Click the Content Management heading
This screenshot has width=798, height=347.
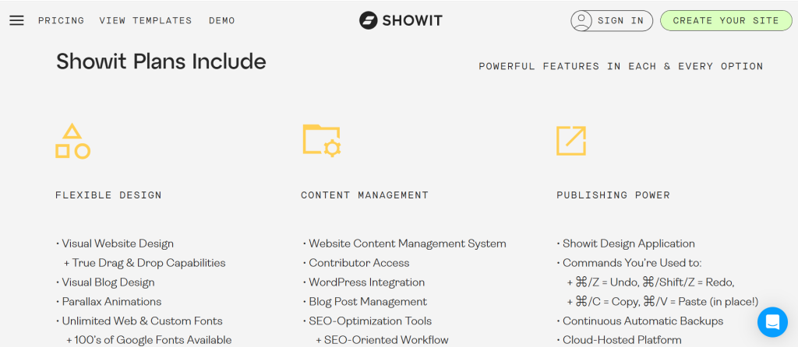[x=365, y=195]
